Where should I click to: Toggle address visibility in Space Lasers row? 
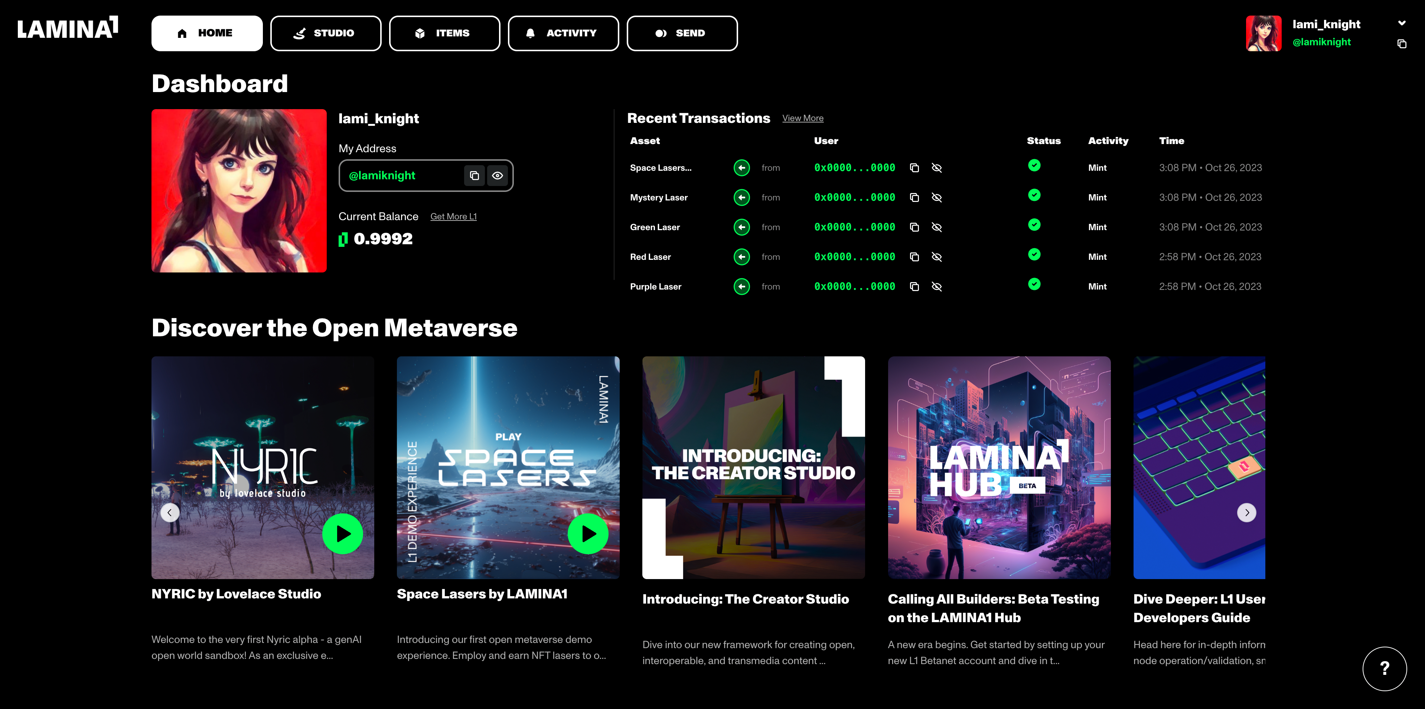click(936, 167)
